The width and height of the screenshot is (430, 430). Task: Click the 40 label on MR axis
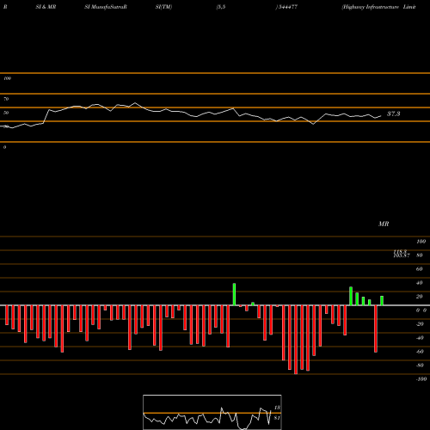[x=420, y=283]
